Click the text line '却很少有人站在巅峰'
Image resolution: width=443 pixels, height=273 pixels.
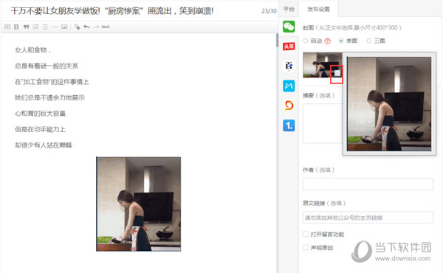click(44, 145)
